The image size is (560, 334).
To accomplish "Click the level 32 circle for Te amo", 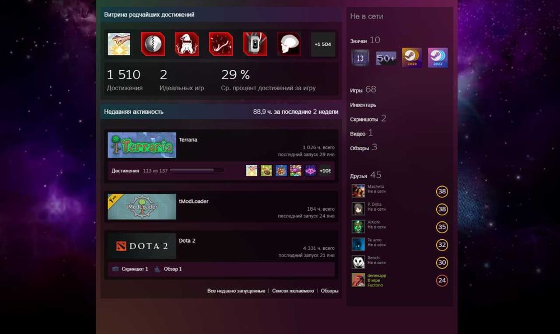I will (x=442, y=245).
